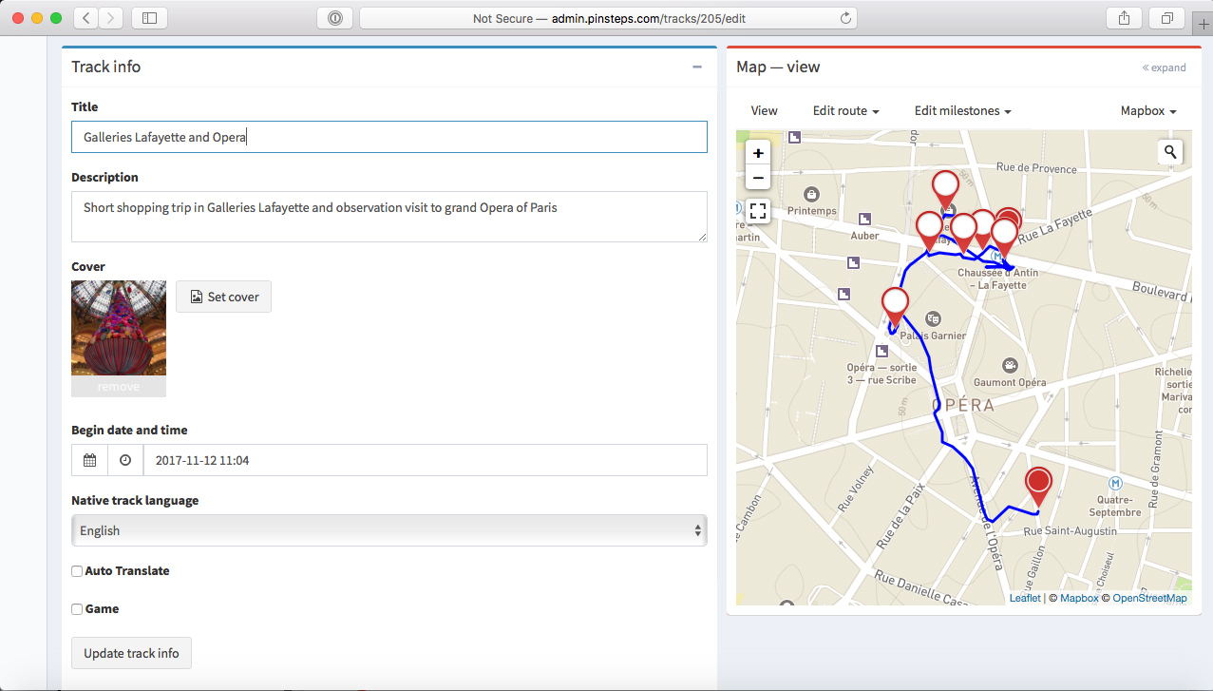Click the Palais Garnier theater map icon

(x=933, y=318)
